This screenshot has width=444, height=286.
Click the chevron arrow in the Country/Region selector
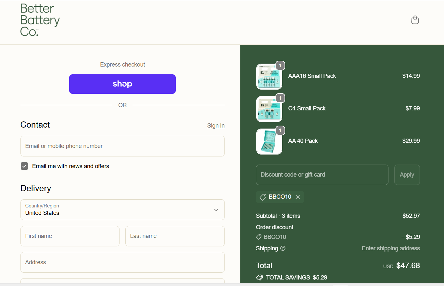click(216, 210)
